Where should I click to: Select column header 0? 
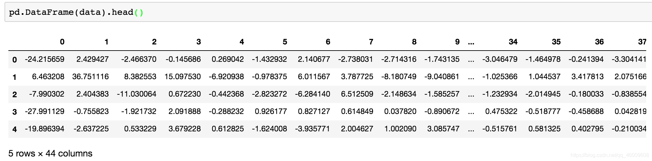click(62, 42)
